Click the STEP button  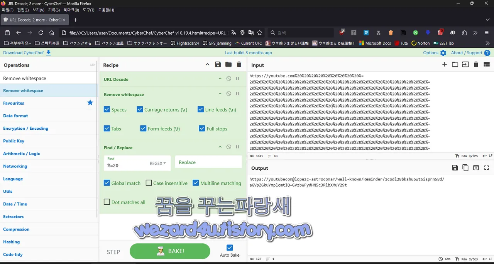(113, 252)
